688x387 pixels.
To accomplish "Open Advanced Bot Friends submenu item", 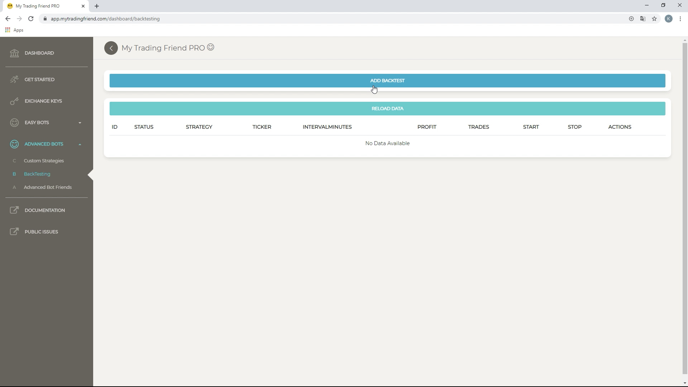I will pos(48,187).
